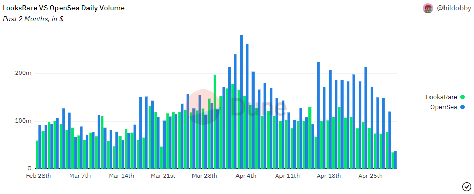Click the Apr 18th x-axis label
Screen dimensions: 474x194
[x=329, y=176]
